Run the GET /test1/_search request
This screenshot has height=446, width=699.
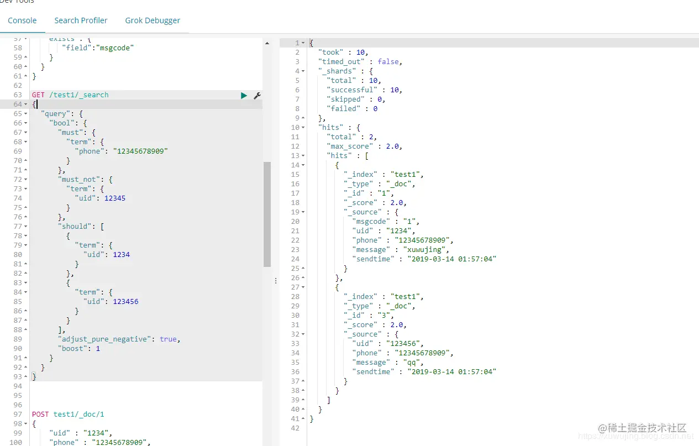244,96
